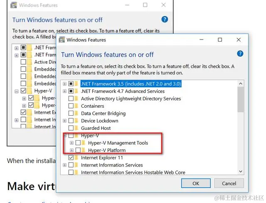
Task: Select Internet Explorer 11 row in front dialog
Action: click(102, 158)
